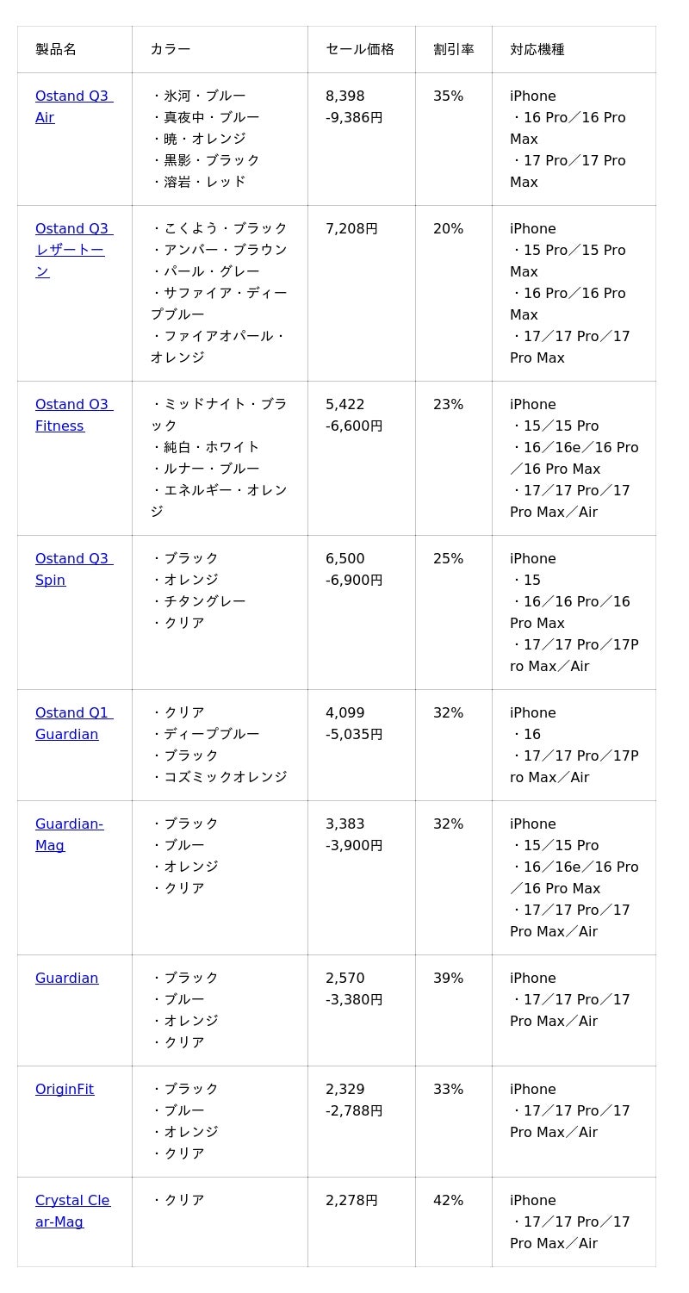The width and height of the screenshot is (689, 1293).
Task: Open the OriginFit product link
Action: click(x=65, y=1090)
